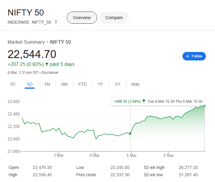
Task: Select the 1D time range
Action: point(12,84)
